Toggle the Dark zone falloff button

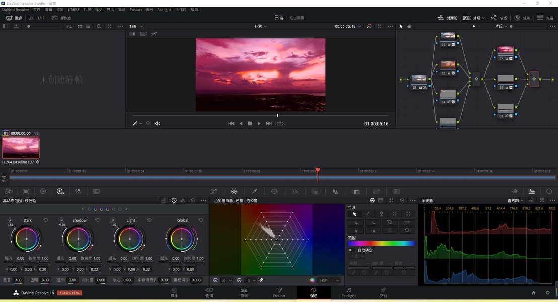(10, 220)
